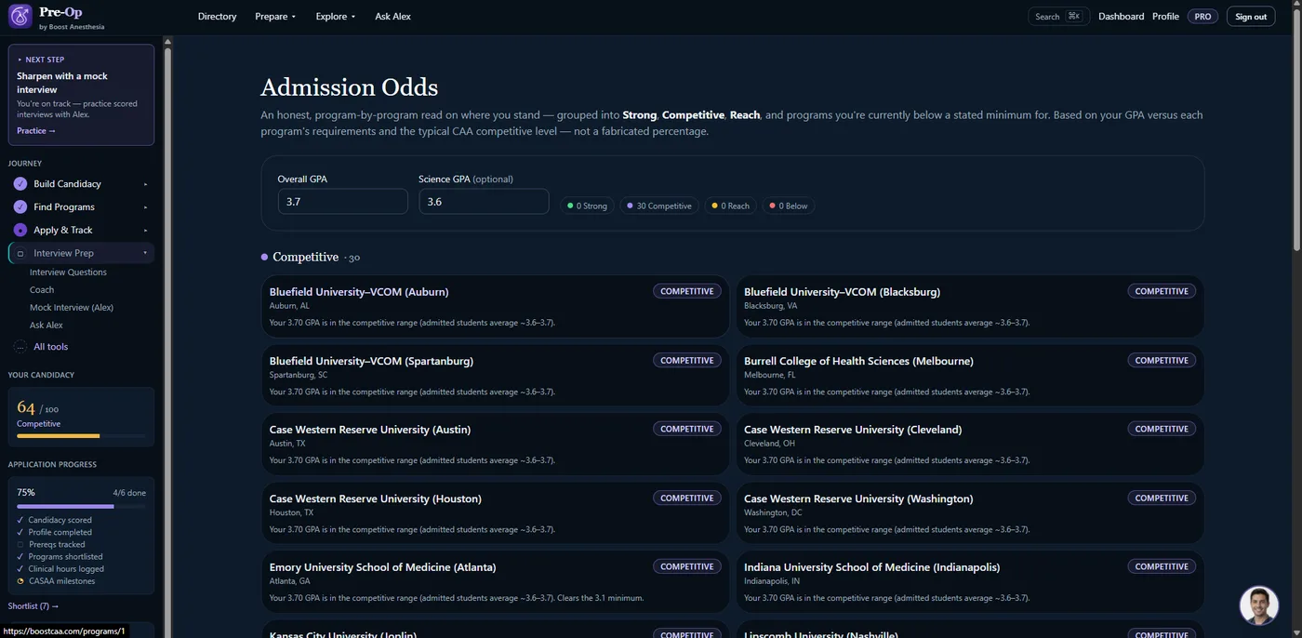Screen dimensions: 1302x638
Task: Open the Prepare dropdown menu
Action: pyautogui.click(x=275, y=17)
